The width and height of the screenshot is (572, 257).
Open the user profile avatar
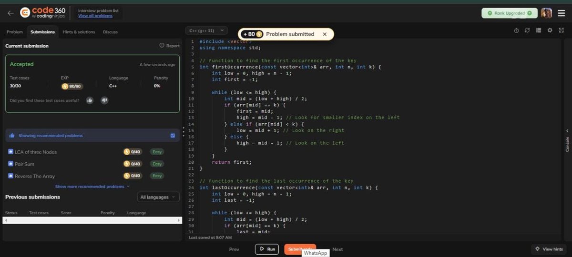click(547, 13)
